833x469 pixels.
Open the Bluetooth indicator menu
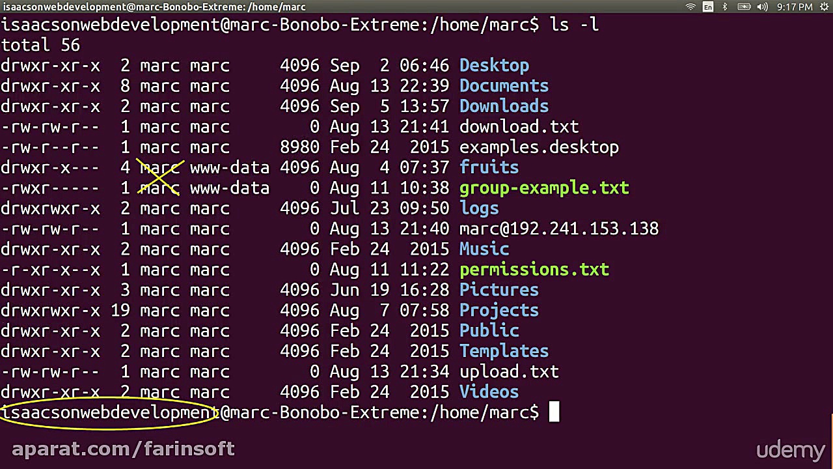point(724,7)
